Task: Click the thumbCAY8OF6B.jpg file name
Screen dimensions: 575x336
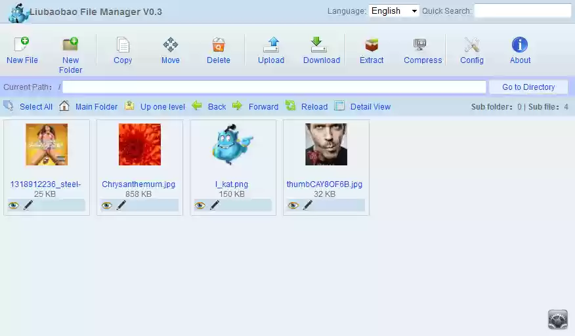Action: [x=324, y=184]
